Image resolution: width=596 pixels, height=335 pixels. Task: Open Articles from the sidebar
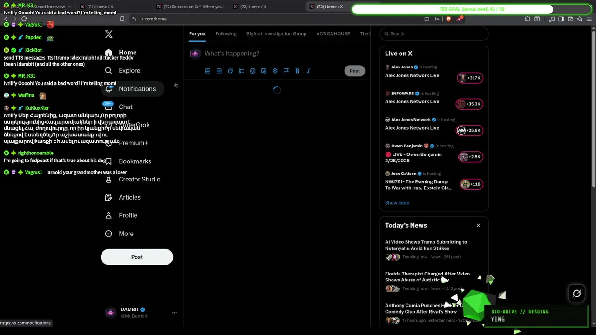tap(123, 197)
